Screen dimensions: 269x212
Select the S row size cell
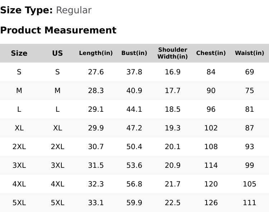pyautogui.click(x=19, y=72)
